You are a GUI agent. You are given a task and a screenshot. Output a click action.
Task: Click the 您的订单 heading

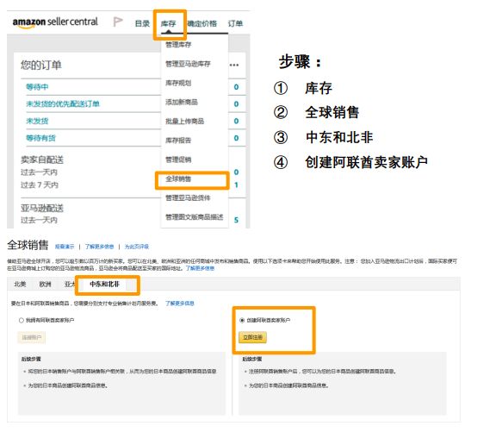(x=41, y=65)
